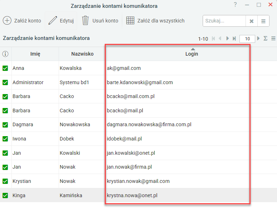277x210 pixels.
Task: Click the name Administrator
Action: click(x=28, y=82)
